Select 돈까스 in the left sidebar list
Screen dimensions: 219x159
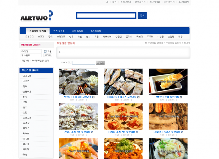(26, 128)
